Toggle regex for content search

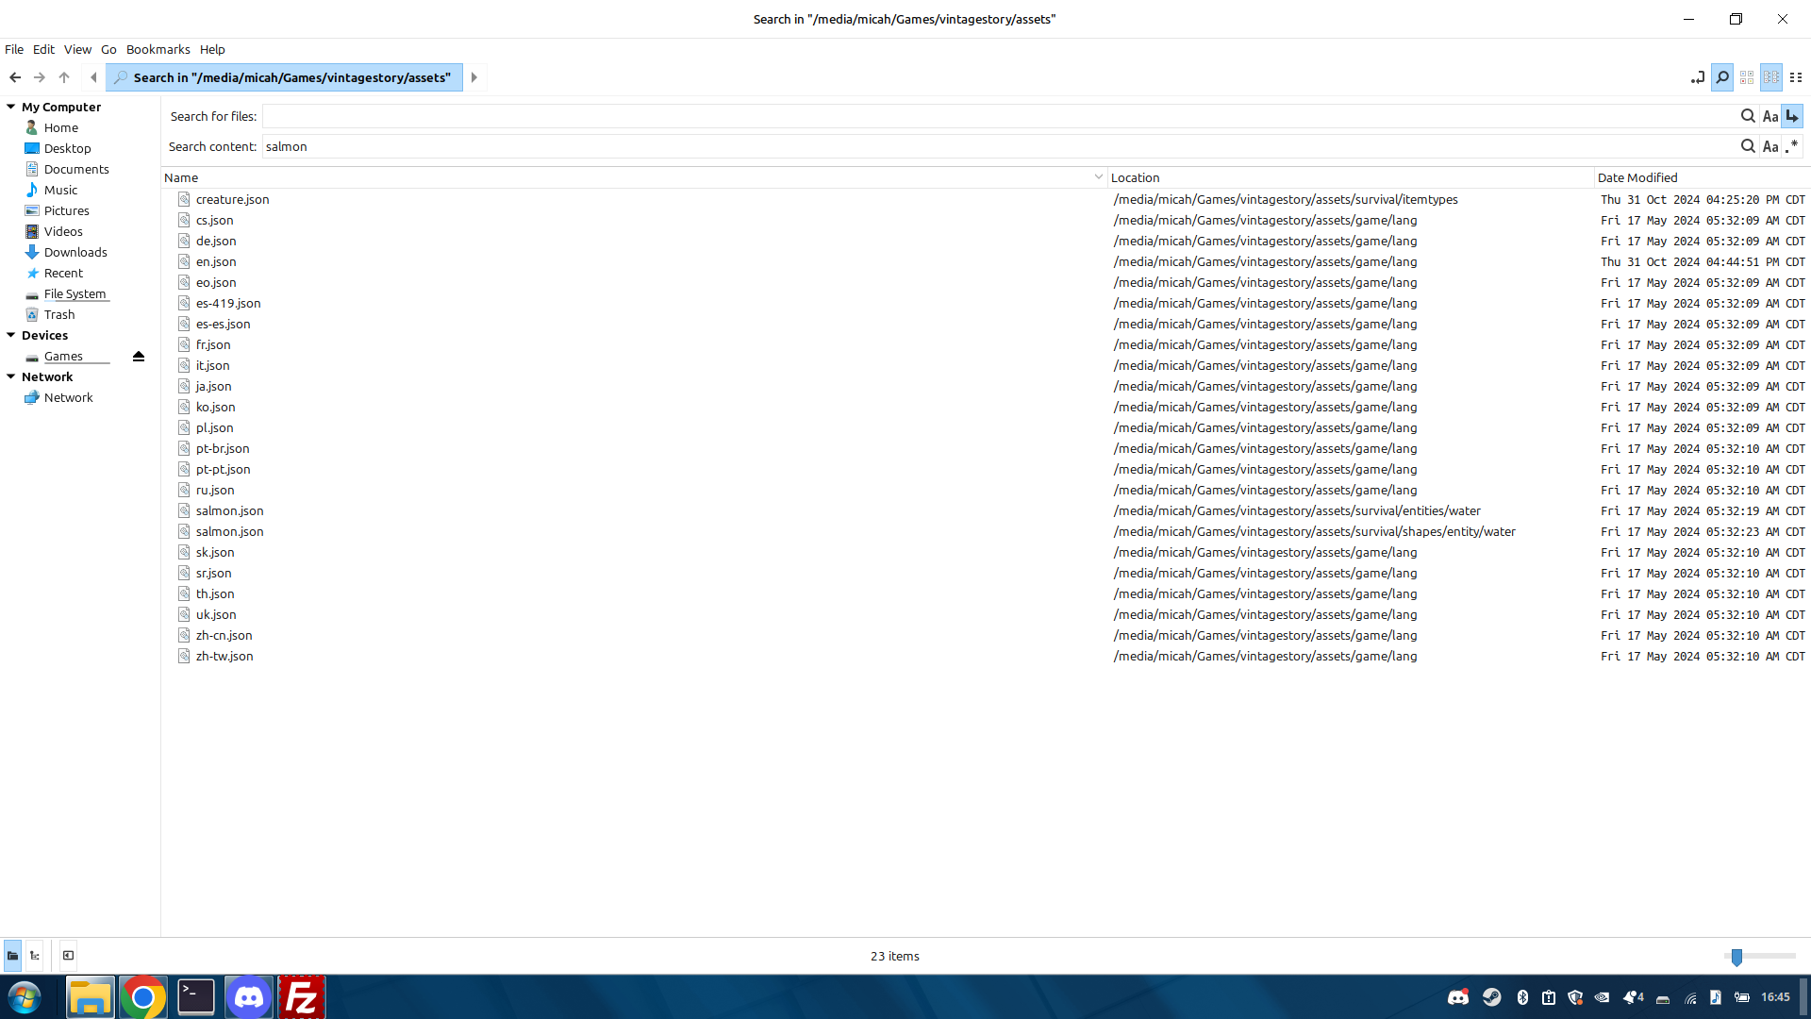(x=1792, y=146)
